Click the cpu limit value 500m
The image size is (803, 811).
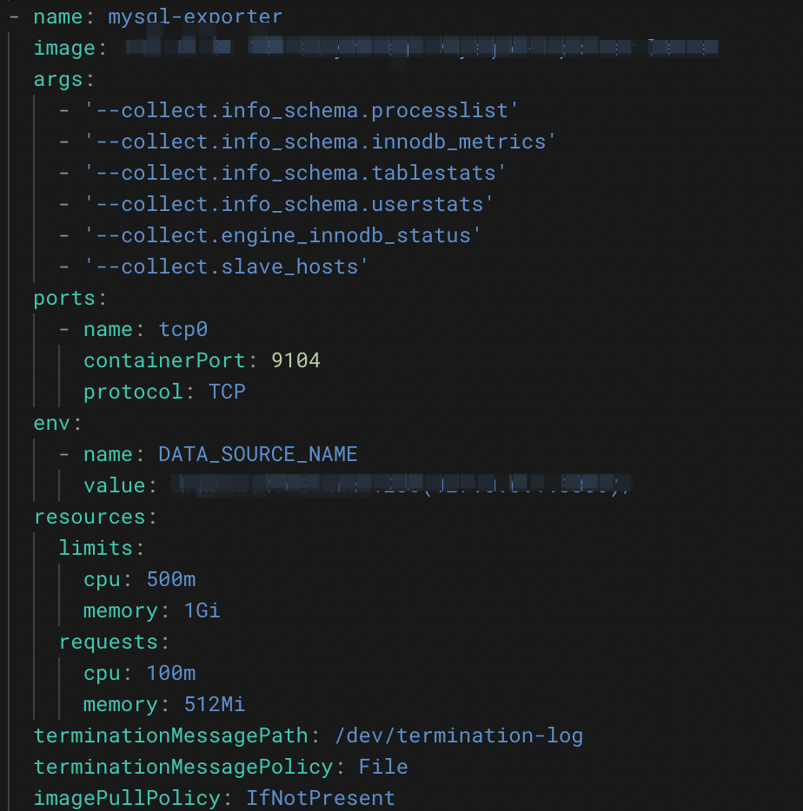170,579
